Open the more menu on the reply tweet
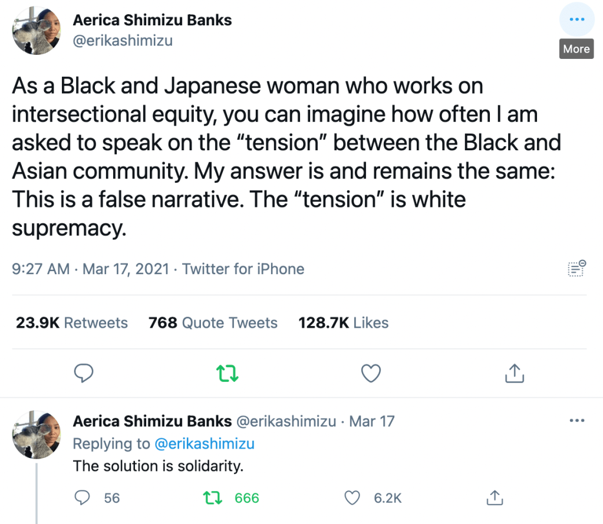 576,421
